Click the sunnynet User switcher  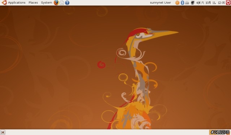click(x=160, y=3)
